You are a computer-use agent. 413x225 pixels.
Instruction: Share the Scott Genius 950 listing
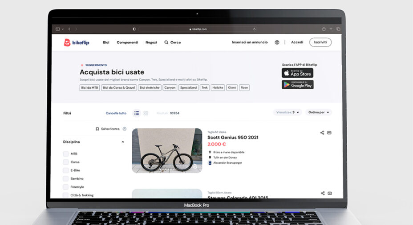(x=322, y=133)
